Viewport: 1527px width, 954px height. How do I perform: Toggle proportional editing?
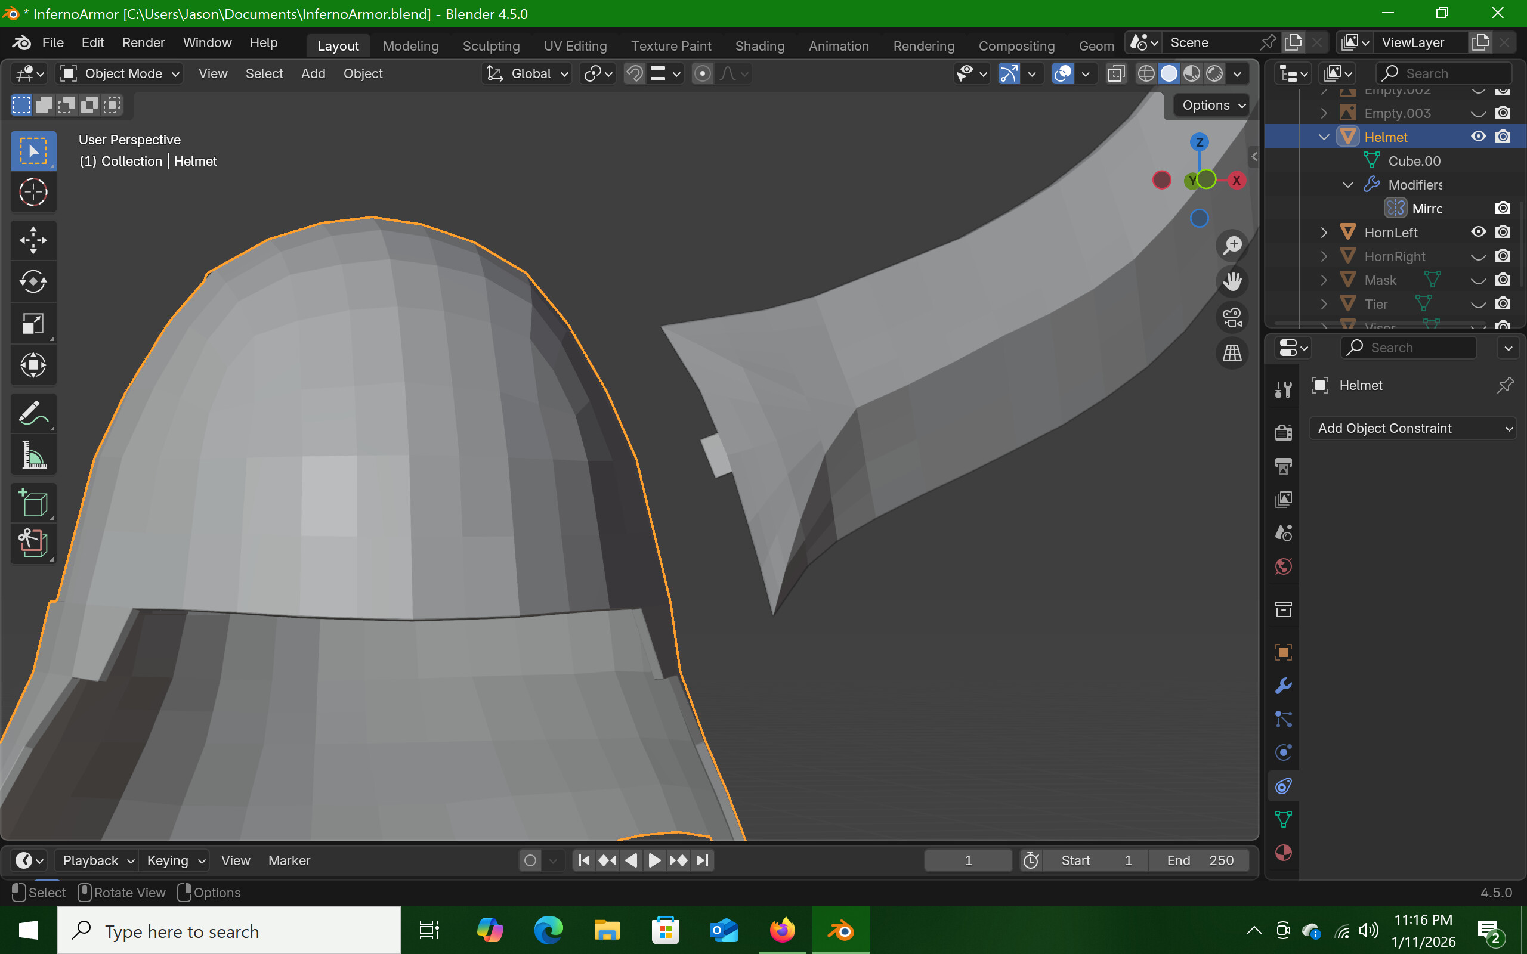pos(702,74)
